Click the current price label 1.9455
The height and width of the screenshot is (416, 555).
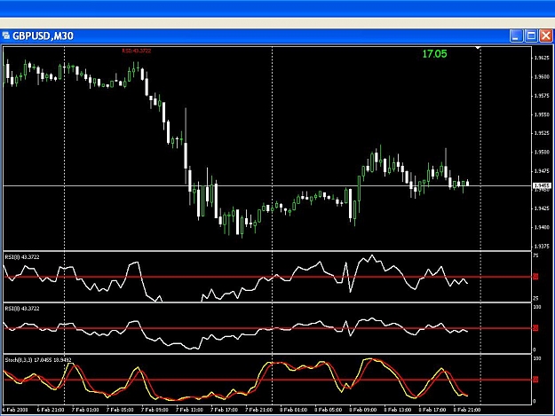point(543,185)
